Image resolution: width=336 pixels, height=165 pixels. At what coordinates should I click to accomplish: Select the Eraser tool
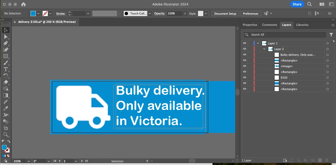coord(6,82)
